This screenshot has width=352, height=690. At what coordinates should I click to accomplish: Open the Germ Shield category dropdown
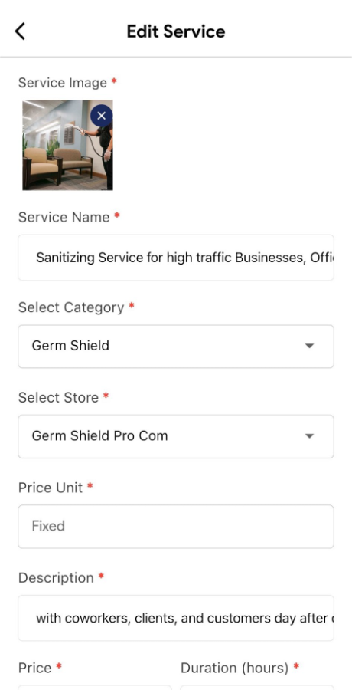[x=176, y=347]
